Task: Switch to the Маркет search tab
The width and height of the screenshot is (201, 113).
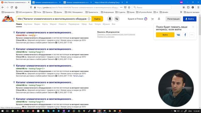Action: coord(53,24)
